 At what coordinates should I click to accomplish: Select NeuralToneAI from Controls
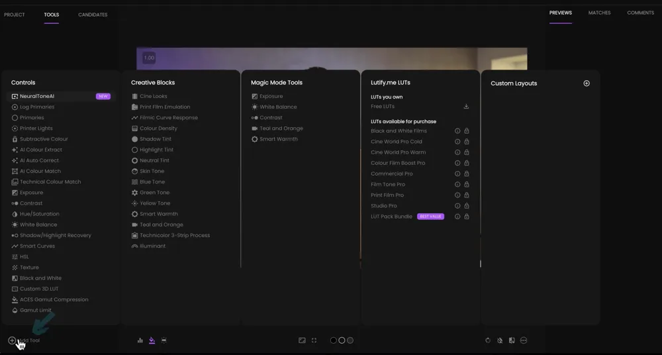tap(37, 96)
